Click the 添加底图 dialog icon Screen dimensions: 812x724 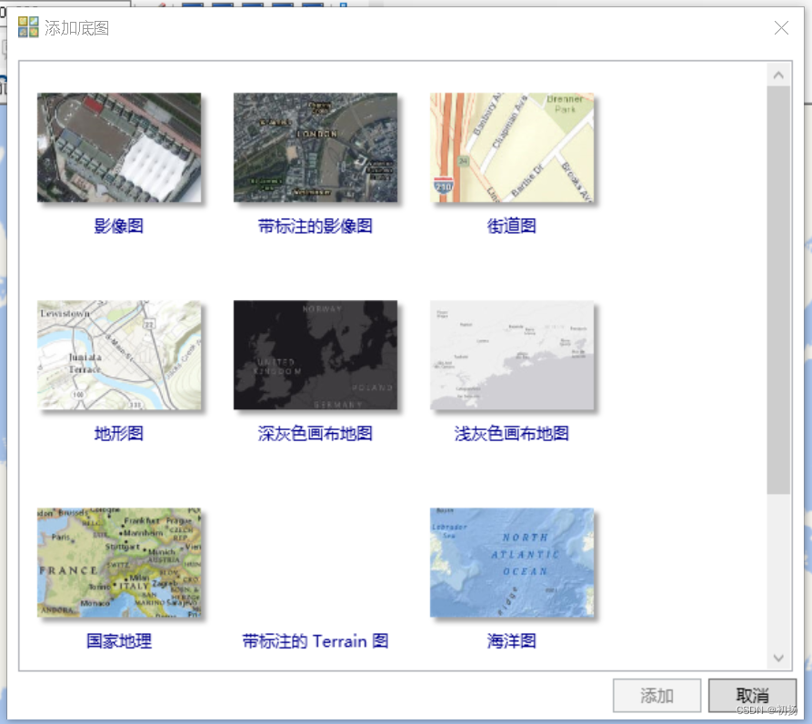(27, 27)
